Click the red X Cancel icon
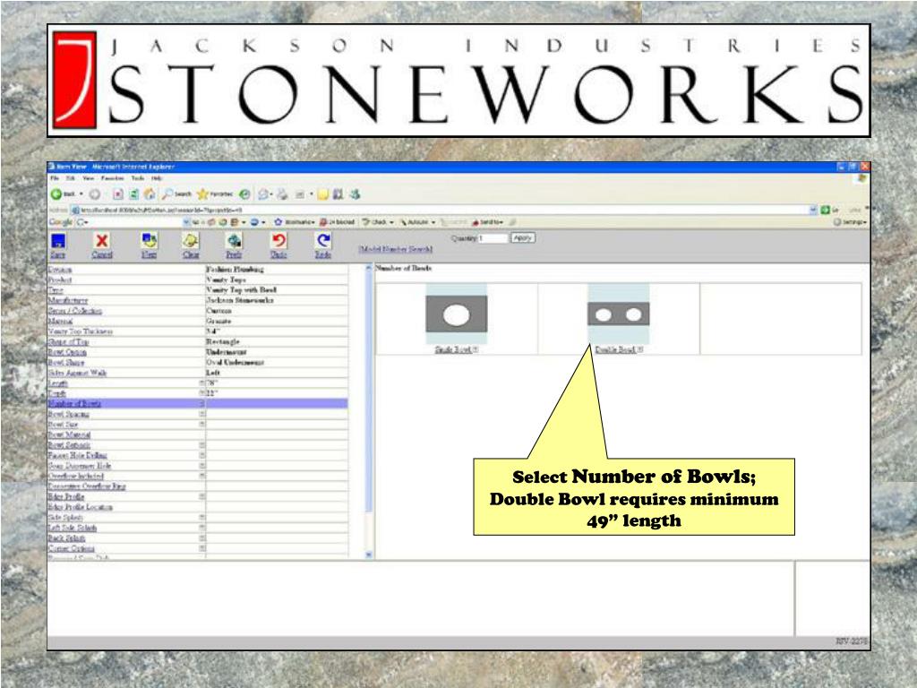The image size is (917, 688). [102, 241]
